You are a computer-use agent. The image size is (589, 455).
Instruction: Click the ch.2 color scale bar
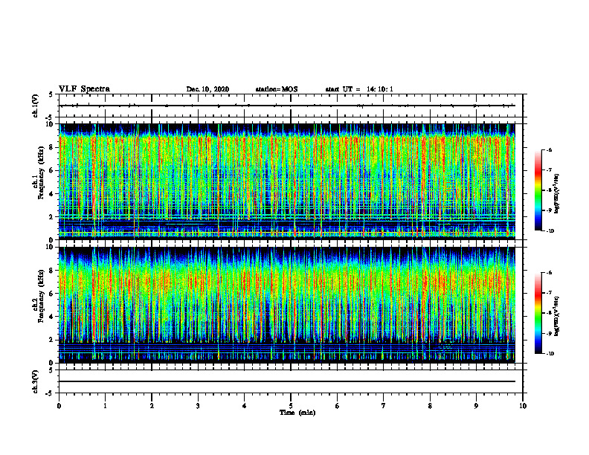coord(538,313)
